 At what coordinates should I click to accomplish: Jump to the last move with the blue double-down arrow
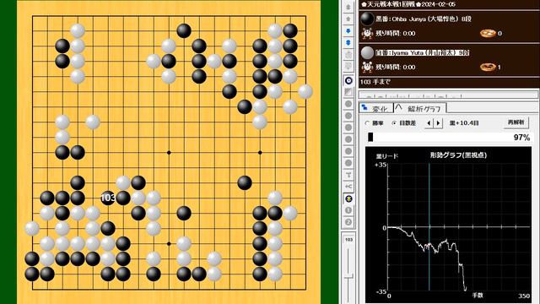348,43
